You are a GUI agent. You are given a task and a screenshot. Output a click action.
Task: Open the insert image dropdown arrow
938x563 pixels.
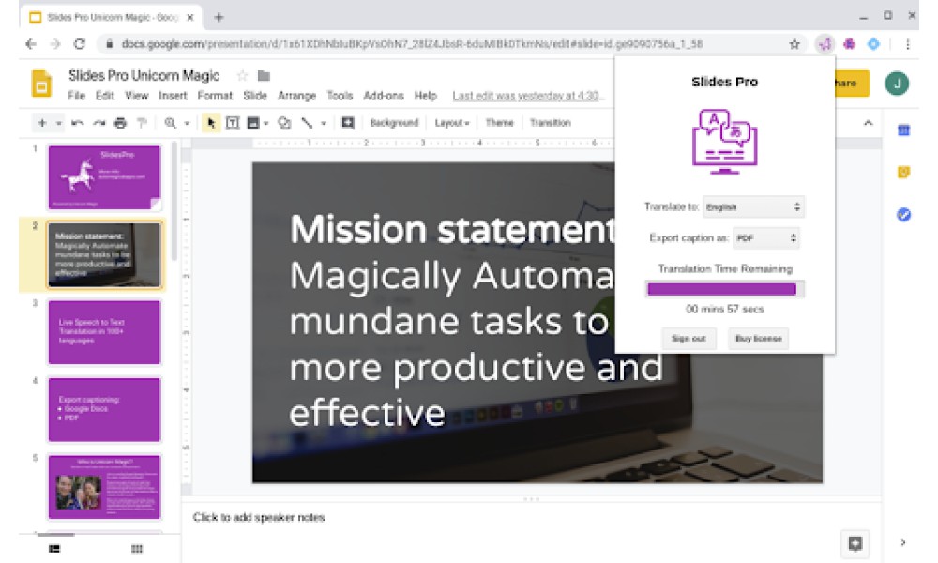tap(265, 123)
